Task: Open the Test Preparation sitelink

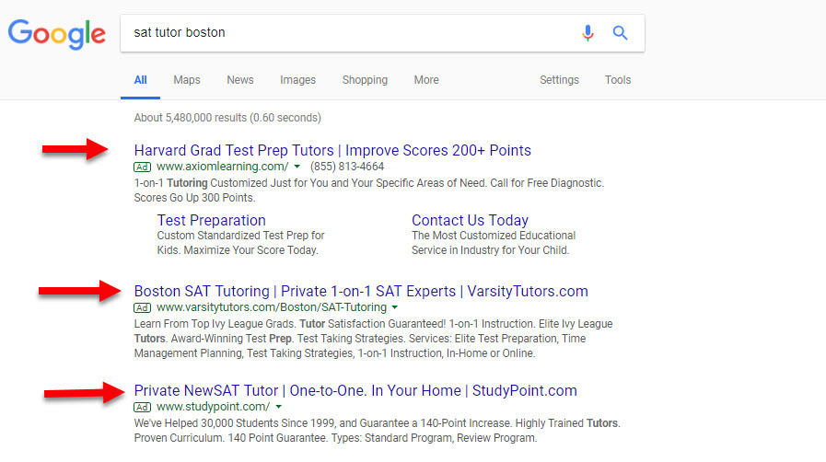Action: (211, 221)
